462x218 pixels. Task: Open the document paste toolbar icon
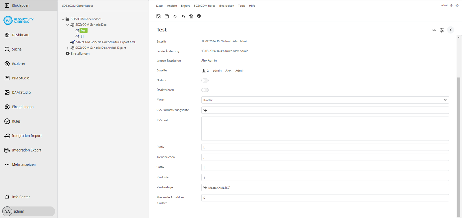(x=191, y=16)
